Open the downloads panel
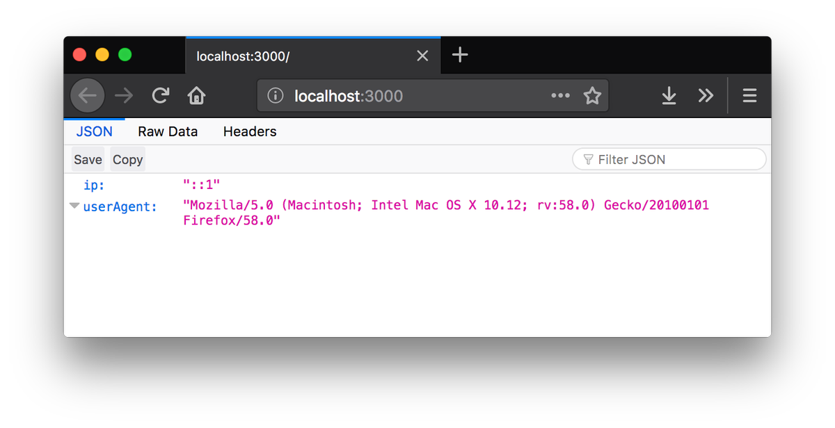The width and height of the screenshot is (835, 428). [669, 96]
